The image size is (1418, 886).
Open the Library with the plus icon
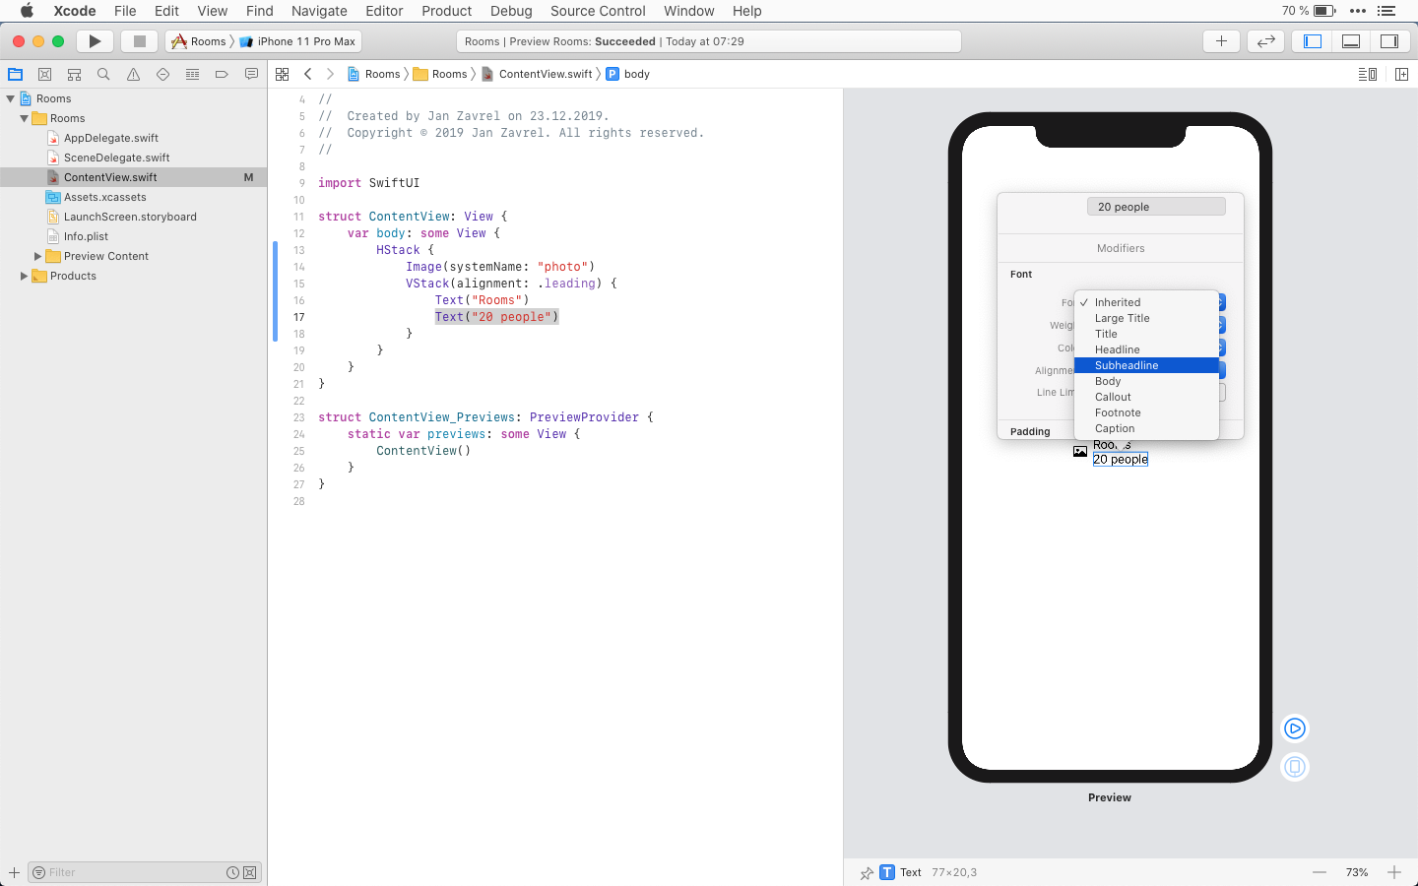[1221, 40]
